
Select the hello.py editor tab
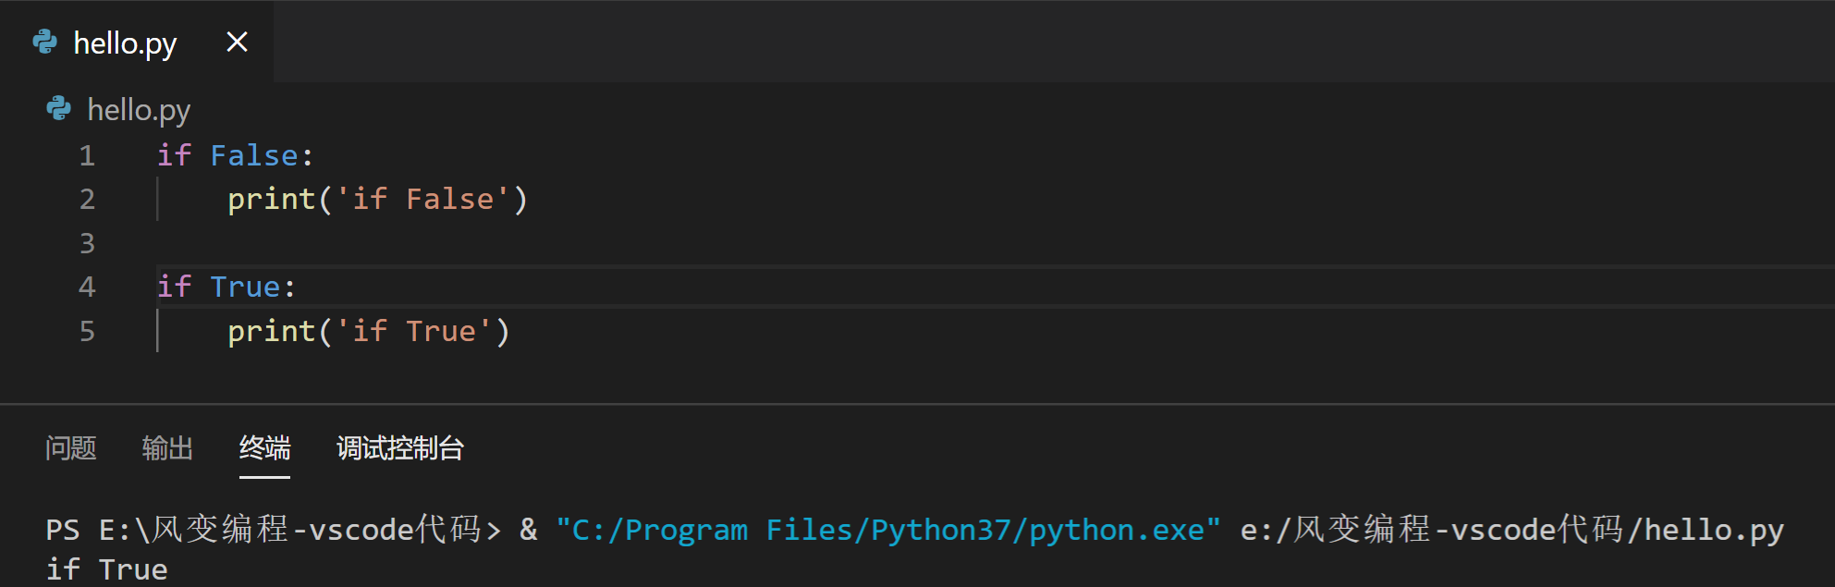[137, 42]
